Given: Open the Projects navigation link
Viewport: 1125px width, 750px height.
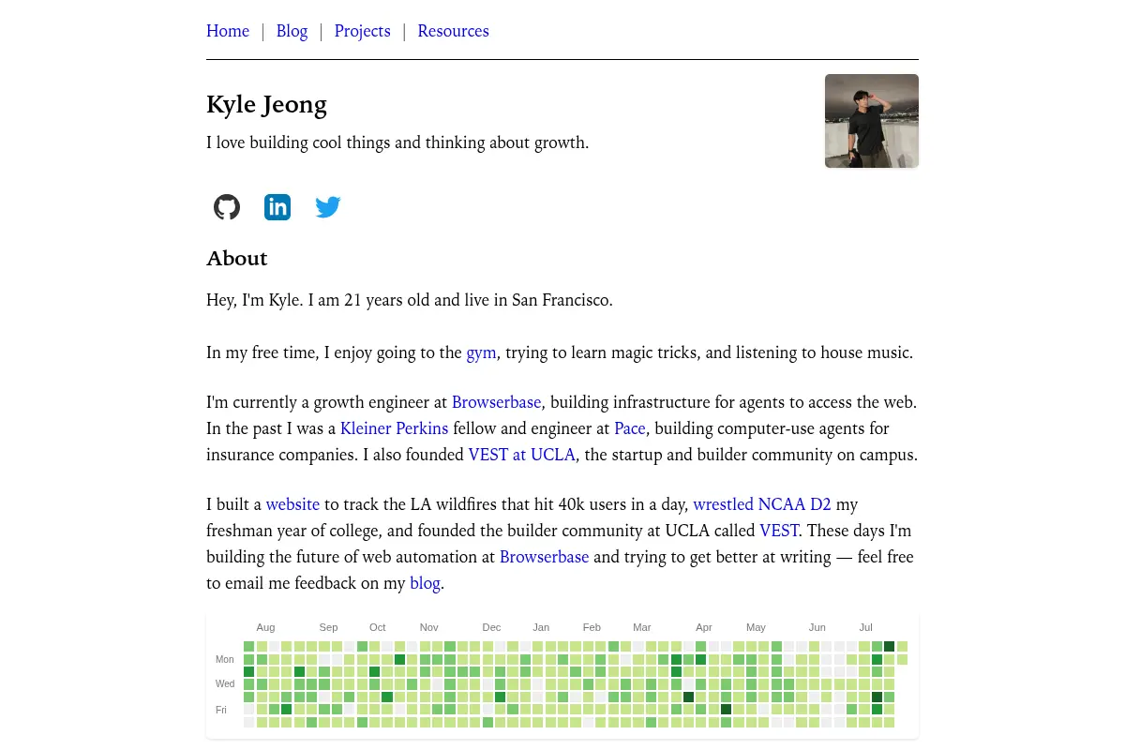Looking at the screenshot, I should (x=362, y=31).
